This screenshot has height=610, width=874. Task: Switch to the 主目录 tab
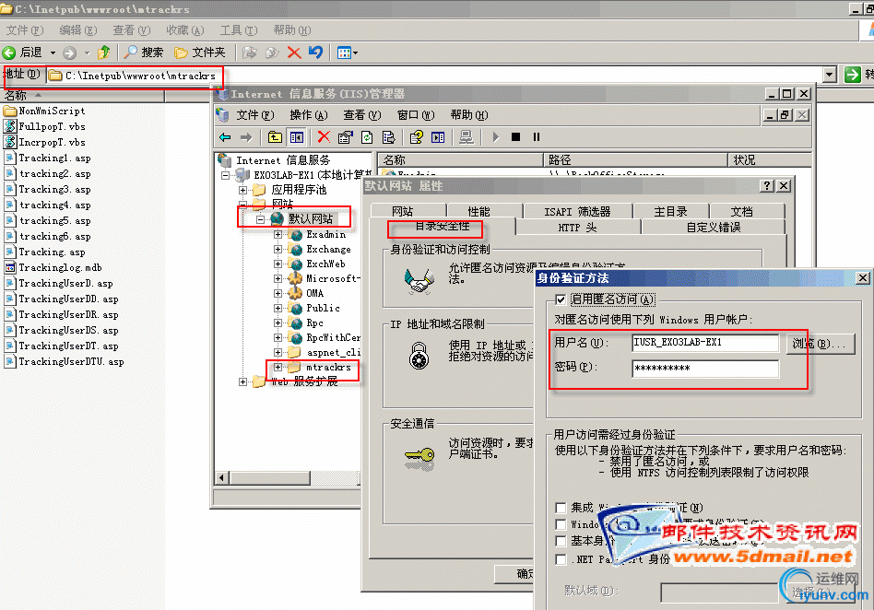click(670, 211)
